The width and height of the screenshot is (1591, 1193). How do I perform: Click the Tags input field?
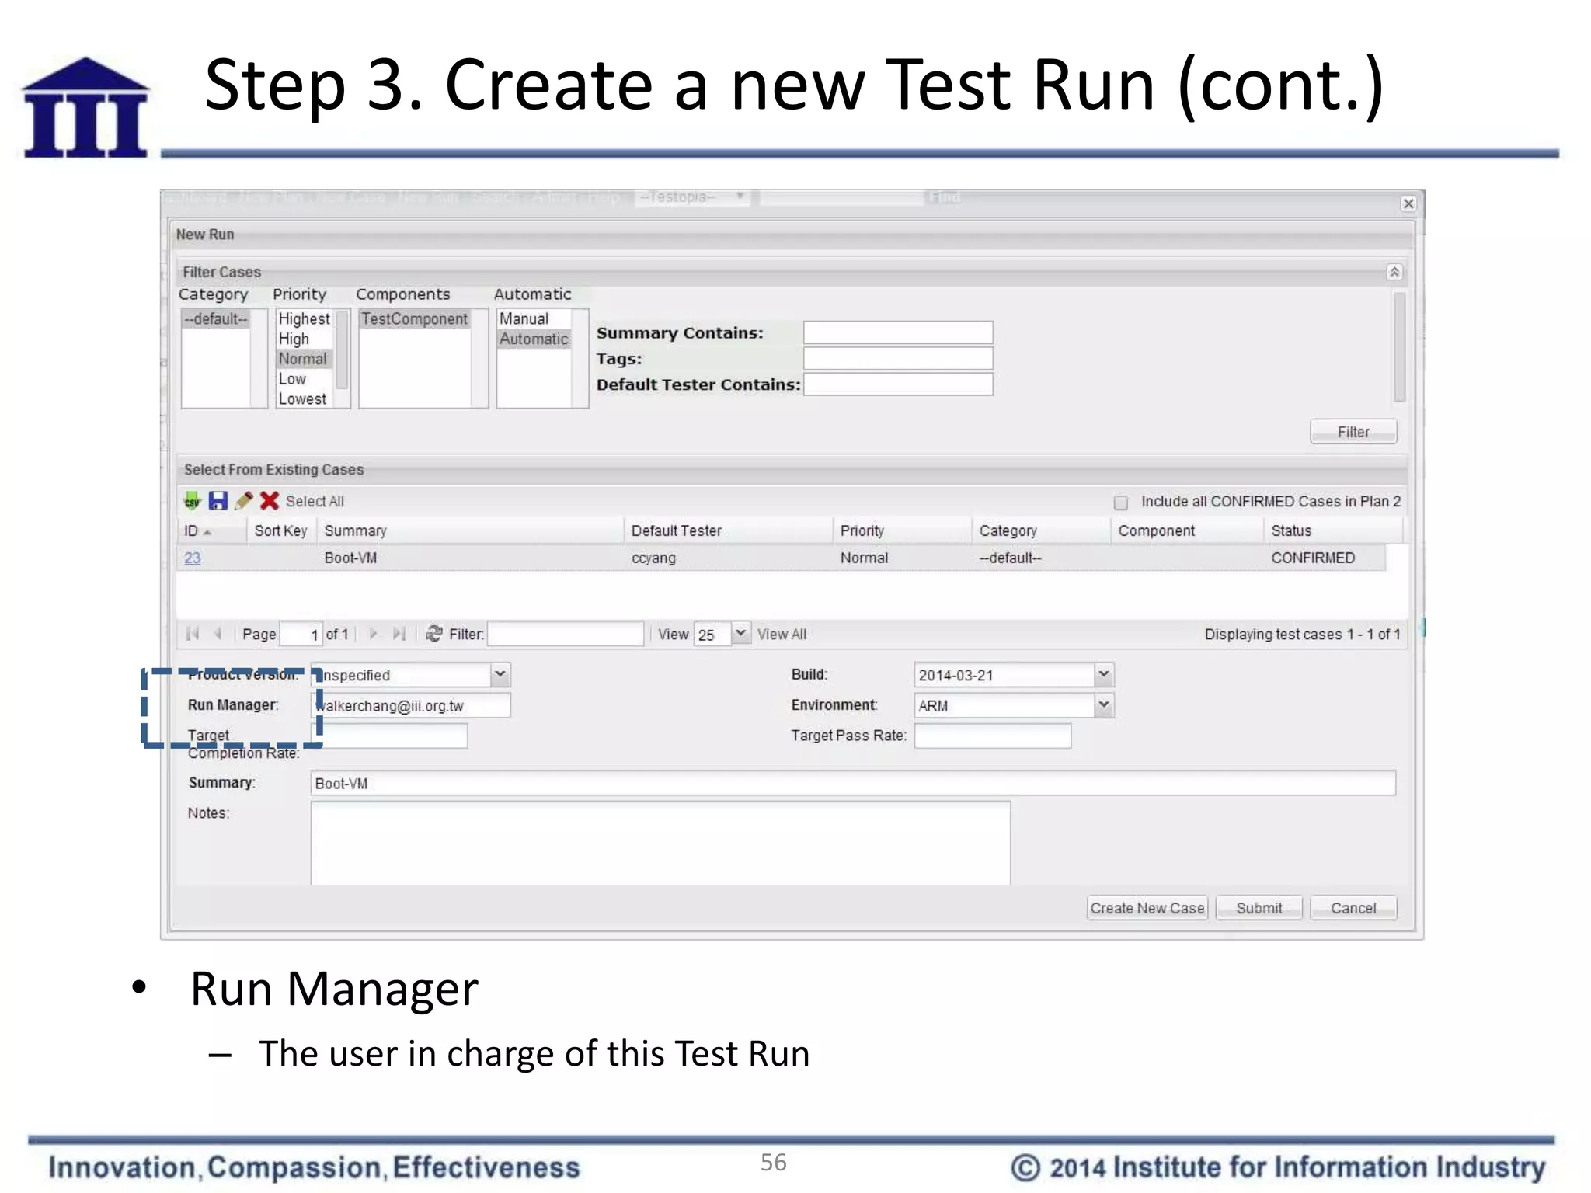[898, 359]
